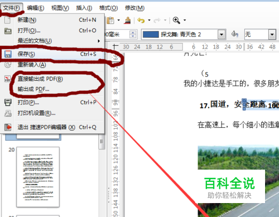Click the zoom magnifier icon
279x217 pixels.
coord(176,20)
